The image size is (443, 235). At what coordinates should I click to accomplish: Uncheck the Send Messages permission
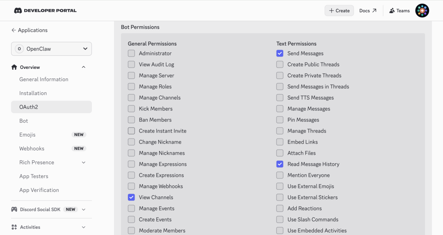point(280,53)
